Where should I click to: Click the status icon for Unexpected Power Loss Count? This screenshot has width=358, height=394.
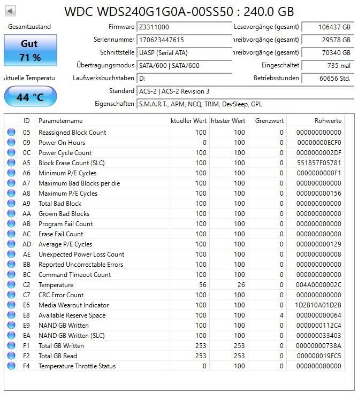[11, 254]
